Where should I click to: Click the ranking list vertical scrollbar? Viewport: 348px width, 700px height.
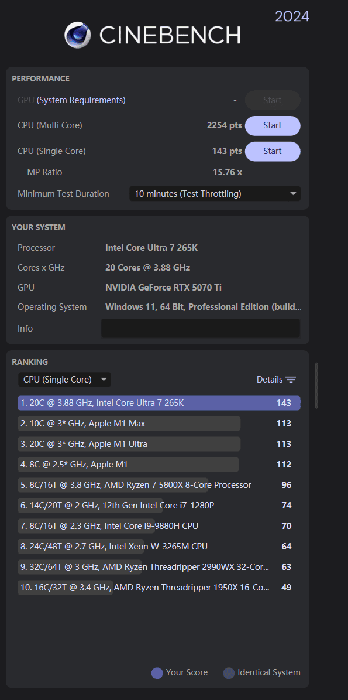click(317, 385)
